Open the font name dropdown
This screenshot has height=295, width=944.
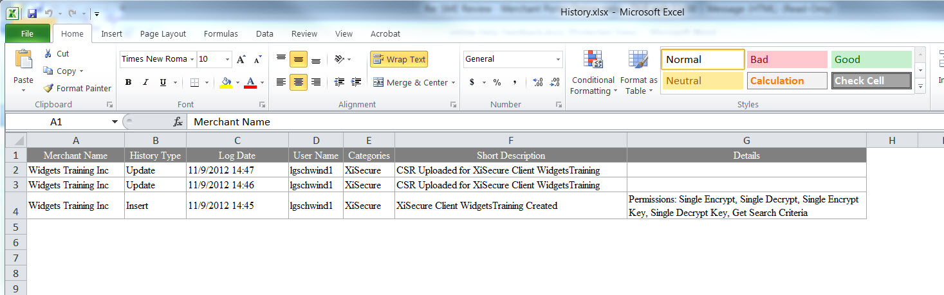coord(192,59)
